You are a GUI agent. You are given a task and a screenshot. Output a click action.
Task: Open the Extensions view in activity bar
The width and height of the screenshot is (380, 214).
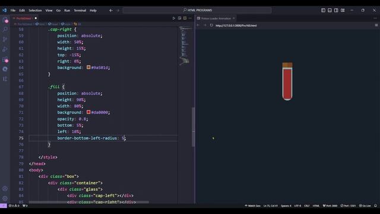coord(5,59)
